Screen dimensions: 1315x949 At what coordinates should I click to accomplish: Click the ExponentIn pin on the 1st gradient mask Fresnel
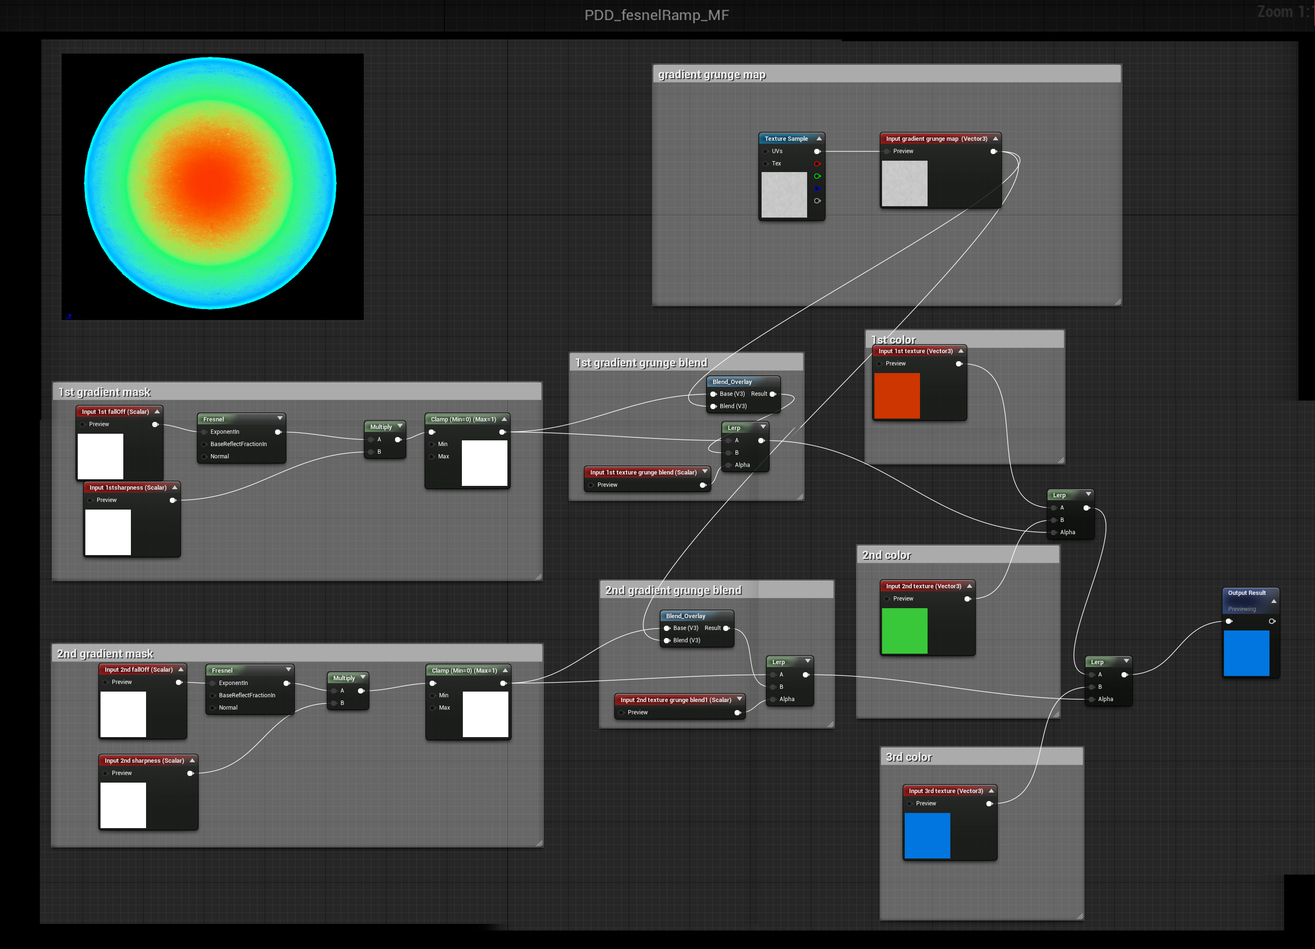(x=204, y=432)
